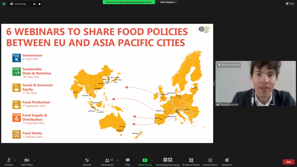297x167 pixels.
Task: Unmute the microphone
Action: click(x=9, y=161)
